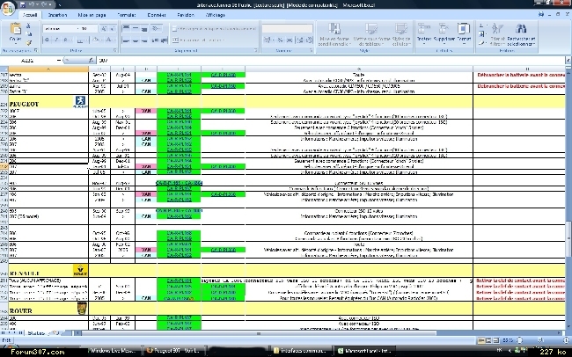Image resolution: width=572 pixels, height=357 pixels.
Task: Open Excel help icon near window controls
Action: coord(541,15)
